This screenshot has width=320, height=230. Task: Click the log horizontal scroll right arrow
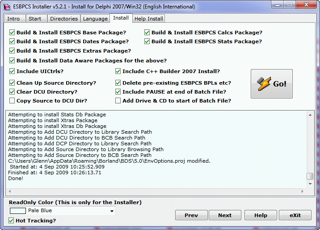tap(303, 191)
